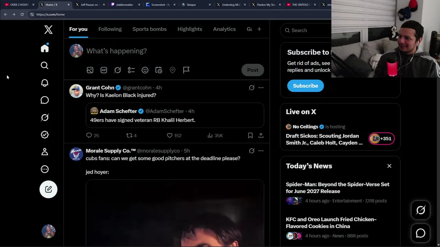
Task: Open the more menu on Grant Cohn's post
Action: coord(261,88)
